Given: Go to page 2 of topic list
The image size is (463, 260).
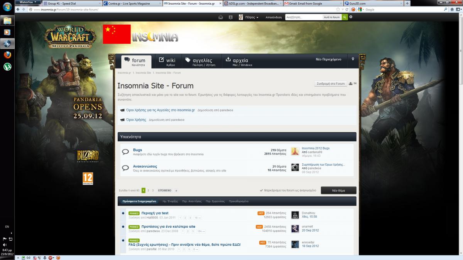Looking at the screenshot, I should pos(148,190).
